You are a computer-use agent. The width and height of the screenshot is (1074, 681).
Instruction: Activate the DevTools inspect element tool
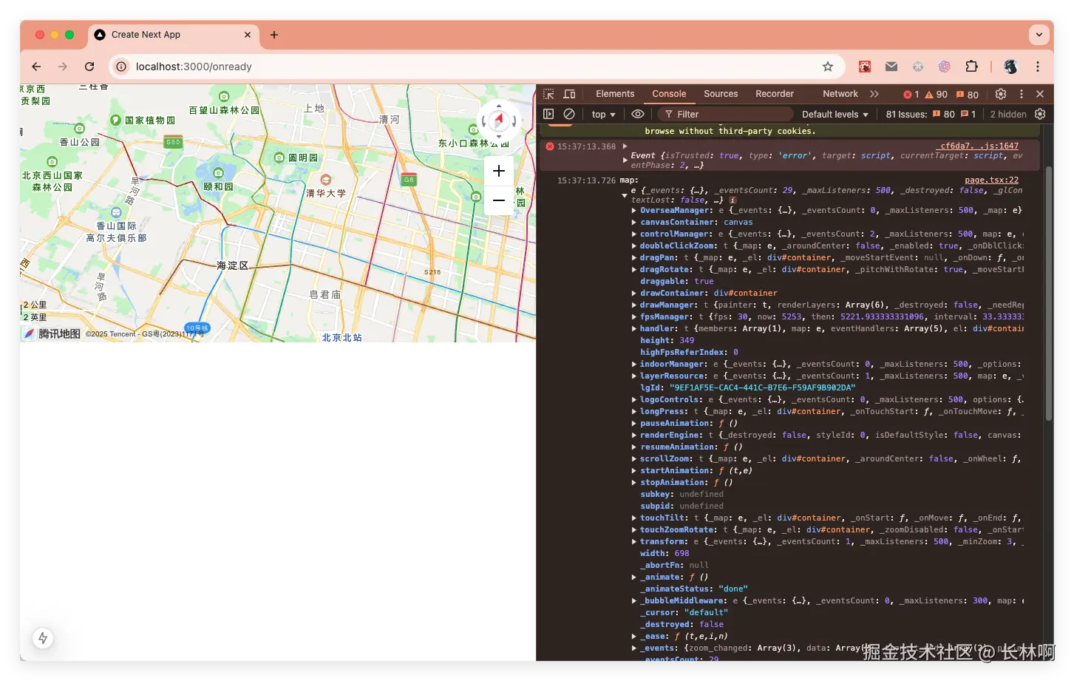pyautogui.click(x=548, y=94)
